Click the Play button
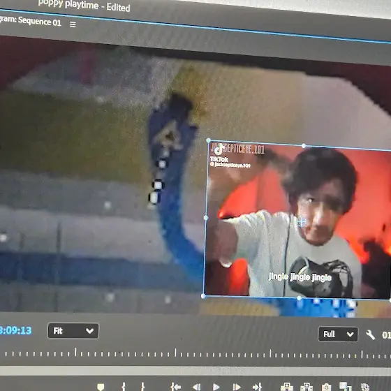 tap(216, 387)
